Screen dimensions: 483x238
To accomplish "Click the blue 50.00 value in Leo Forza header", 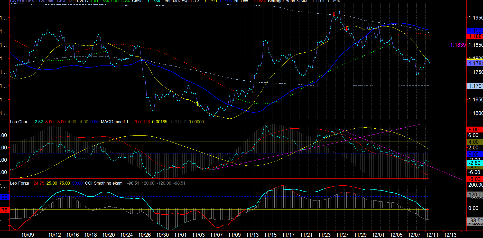I will 77,183.
